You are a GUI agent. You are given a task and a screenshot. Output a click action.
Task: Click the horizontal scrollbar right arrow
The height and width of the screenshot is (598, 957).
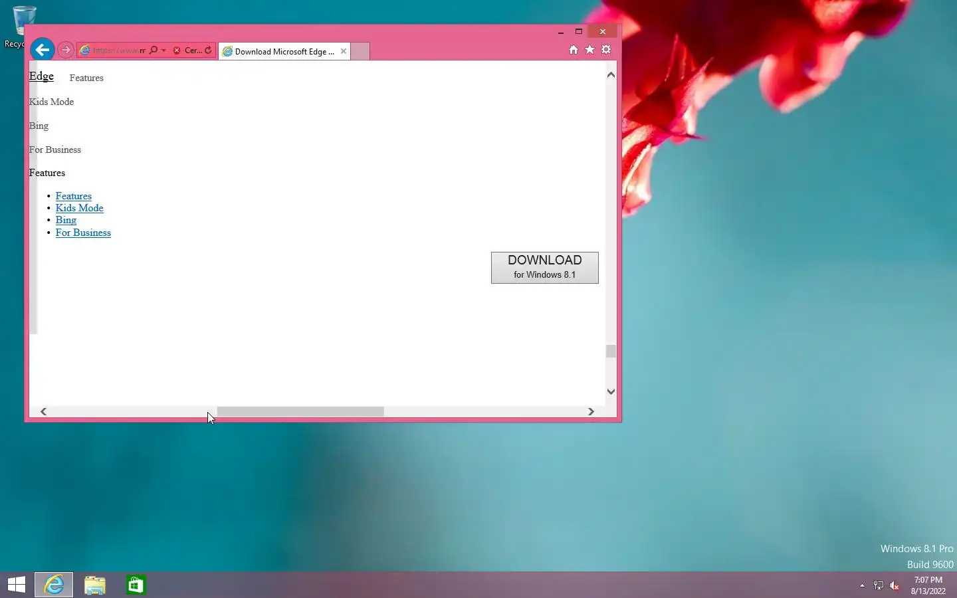coord(591,411)
